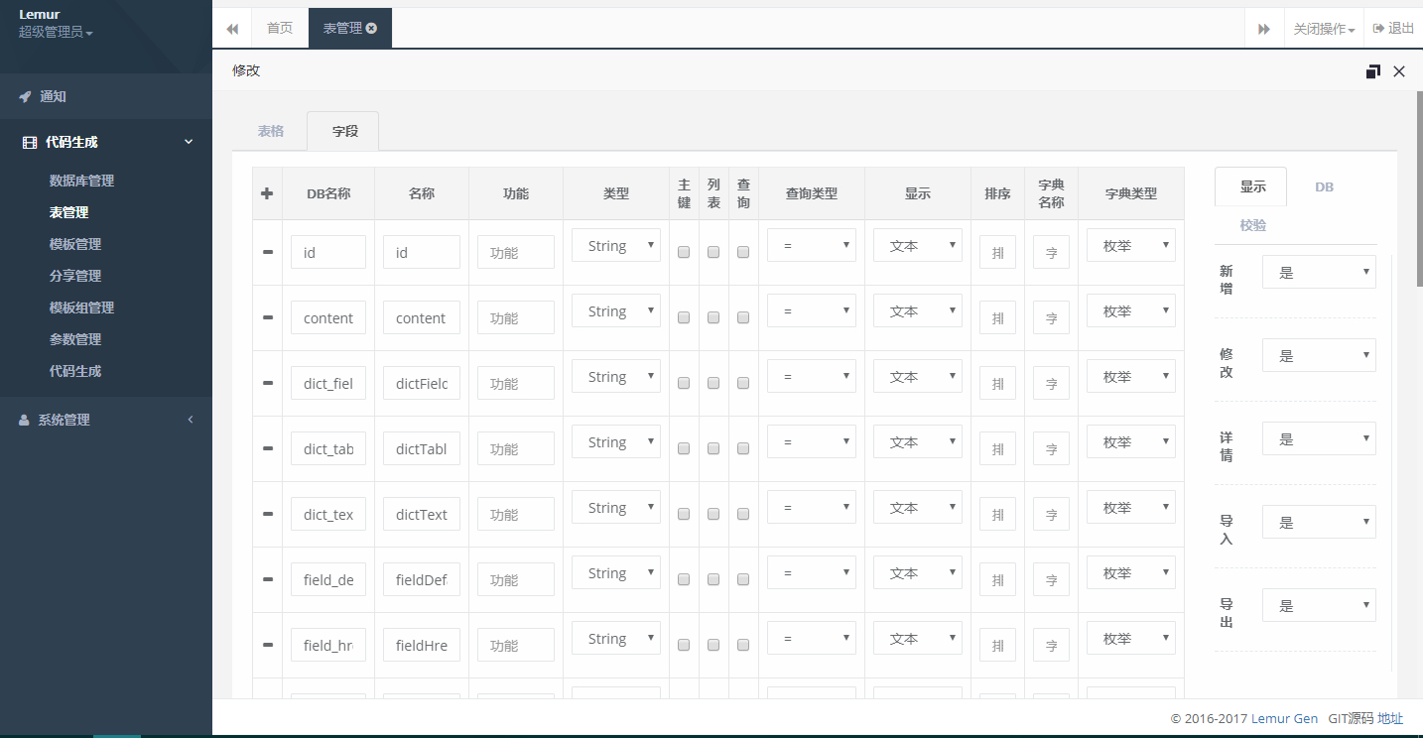The height and width of the screenshot is (738, 1423).
Task: Collapse the 代码生成 menu chevron
Action: pyautogui.click(x=190, y=142)
